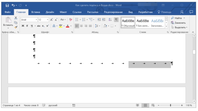Viewport: 198px width, 111px height.
Task: Apply bulleted list formatting
Action: pyautogui.click(x=77, y=19)
